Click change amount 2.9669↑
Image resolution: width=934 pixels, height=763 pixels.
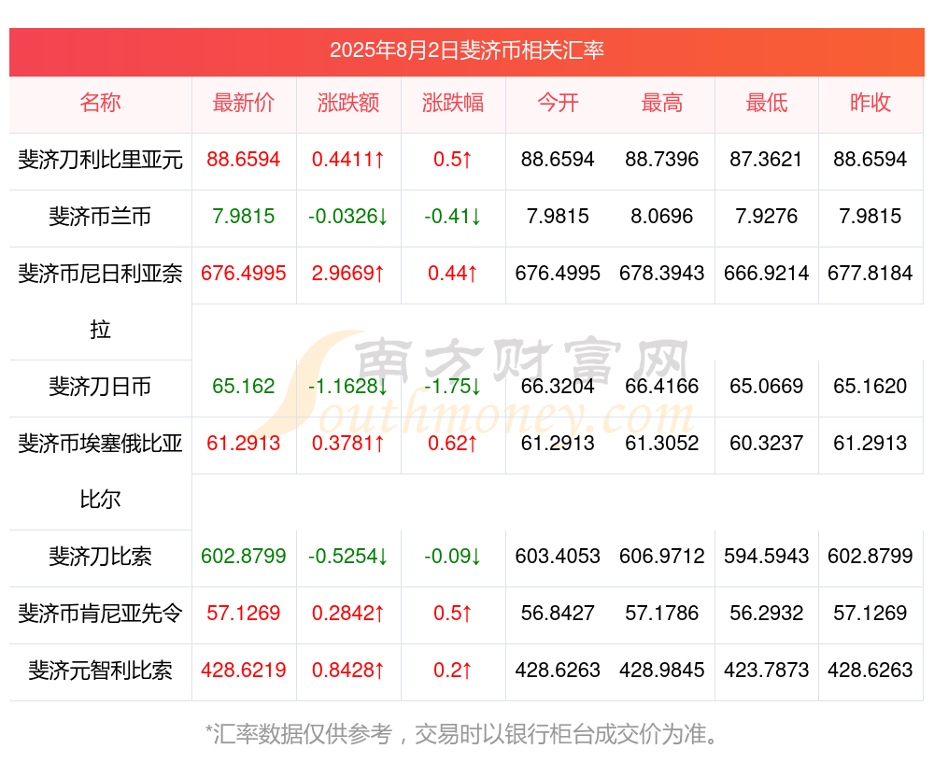point(348,273)
